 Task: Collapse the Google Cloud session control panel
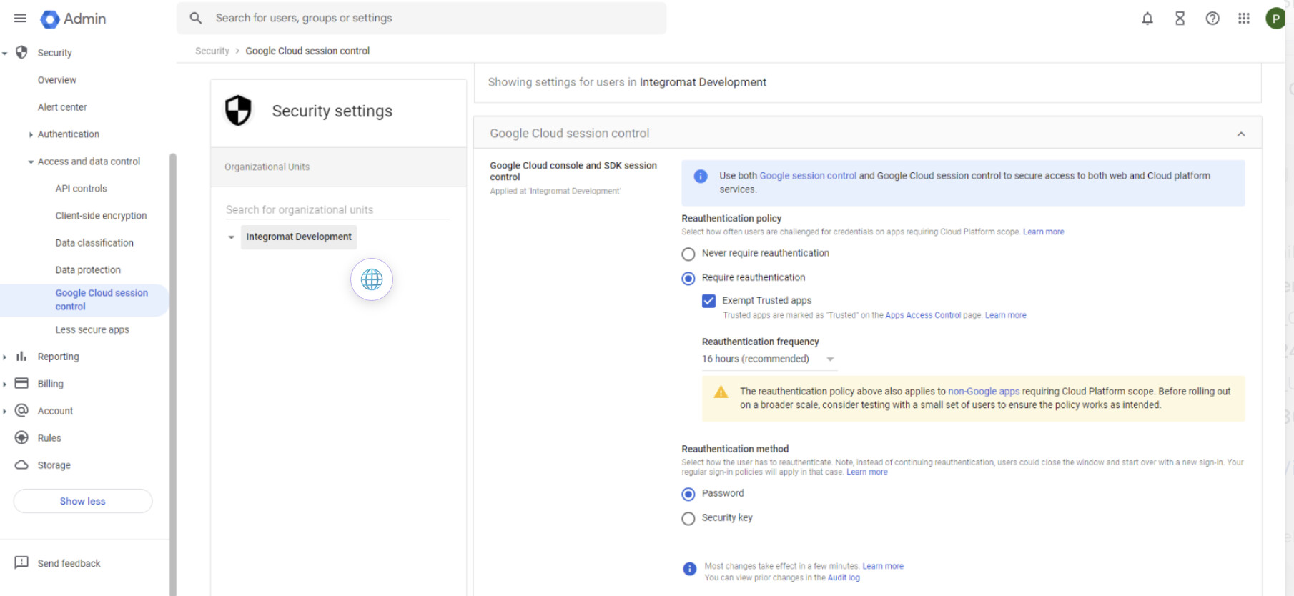coord(1241,134)
